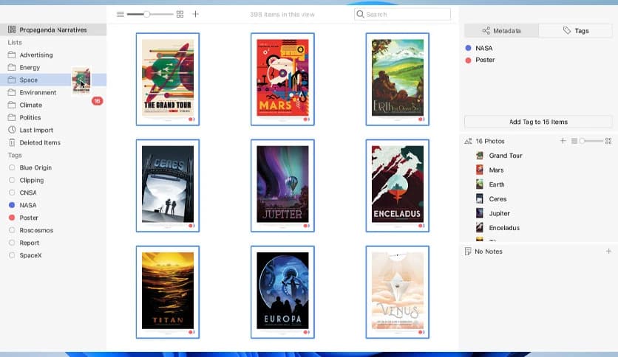Click the Deleted Items trash icon
Screen dimensions: 618x357
[12, 142]
